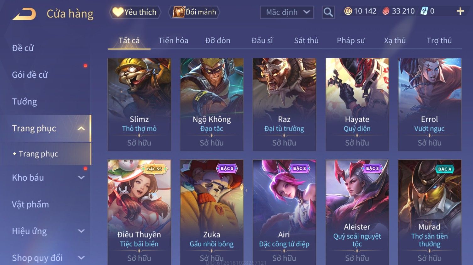473x265 pixels.
Task: Open the Tướng sidebar menu
Action: click(x=24, y=102)
